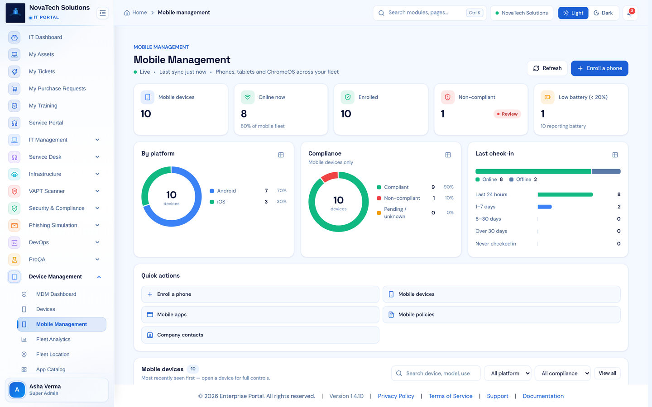Image resolution: width=652 pixels, height=407 pixels.
Task: Switch to Dark theme
Action: (x=603, y=13)
